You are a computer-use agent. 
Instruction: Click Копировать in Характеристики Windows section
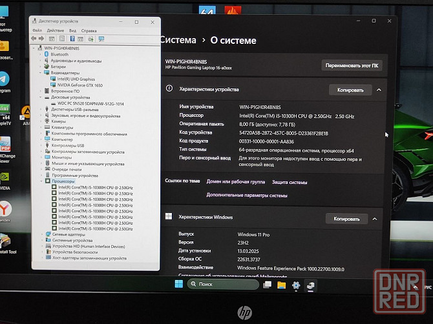point(346,219)
